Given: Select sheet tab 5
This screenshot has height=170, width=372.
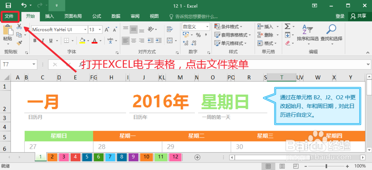Looking at the screenshot, I should coord(87,157).
